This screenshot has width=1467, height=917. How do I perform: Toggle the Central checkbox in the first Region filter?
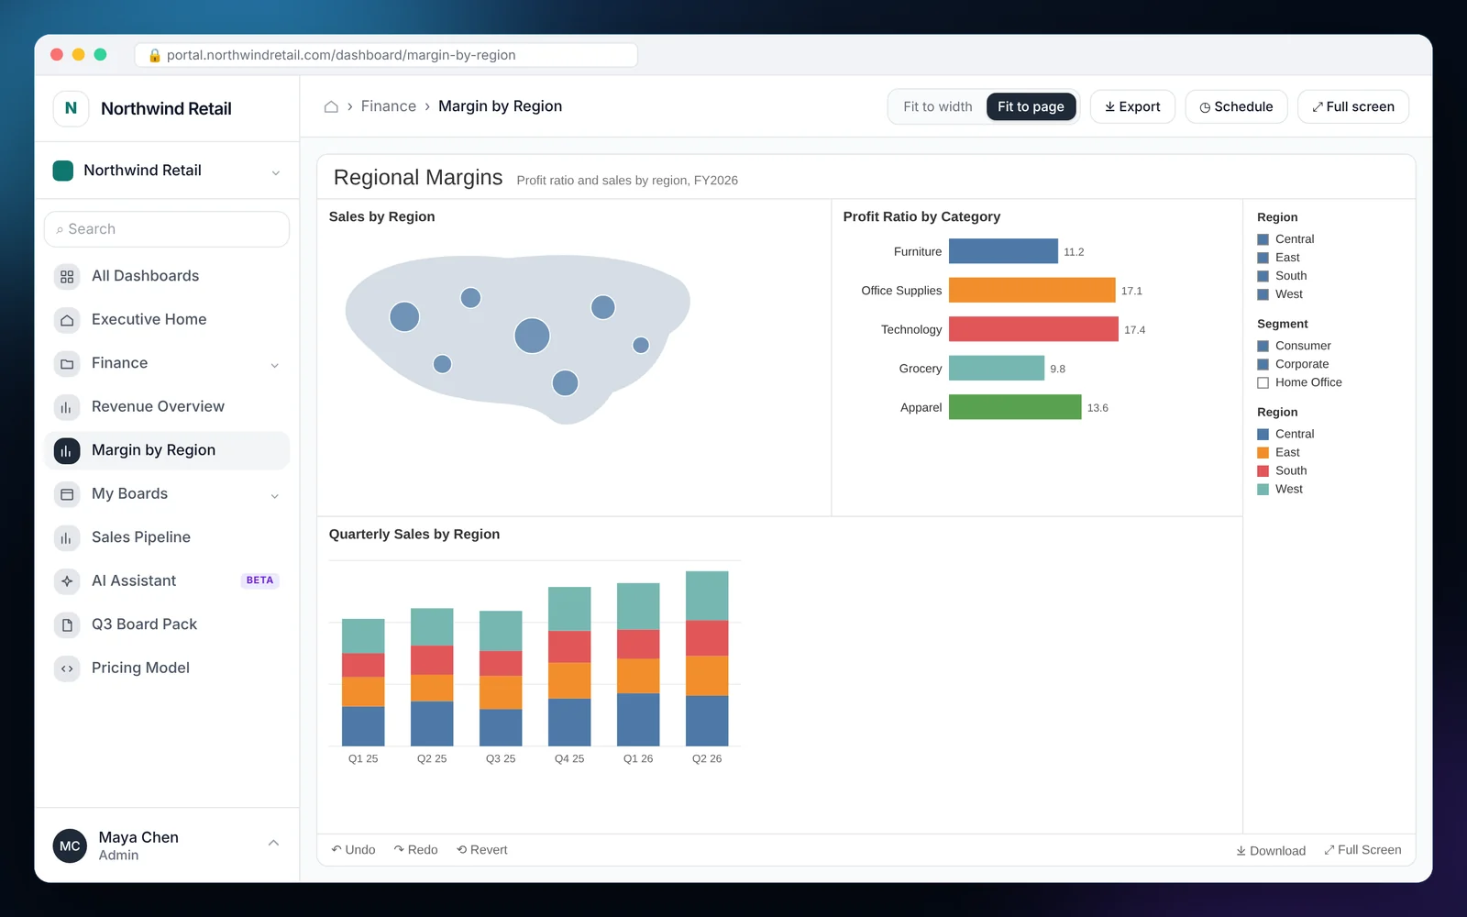(1263, 239)
